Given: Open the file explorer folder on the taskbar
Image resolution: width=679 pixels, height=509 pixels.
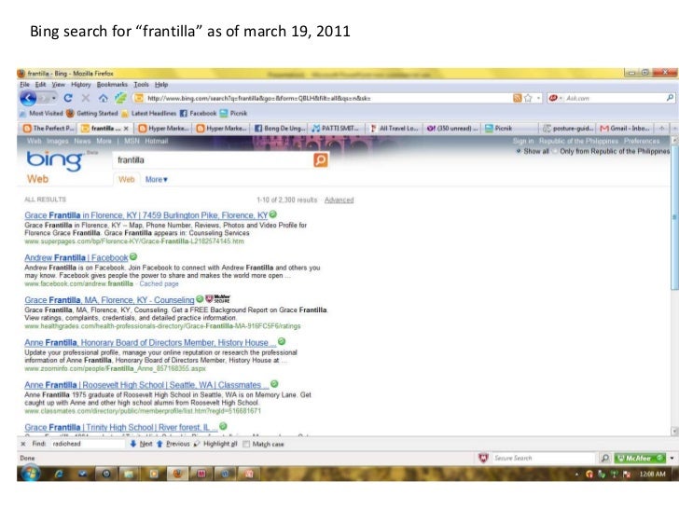Looking at the screenshot, I should (129, 474).
